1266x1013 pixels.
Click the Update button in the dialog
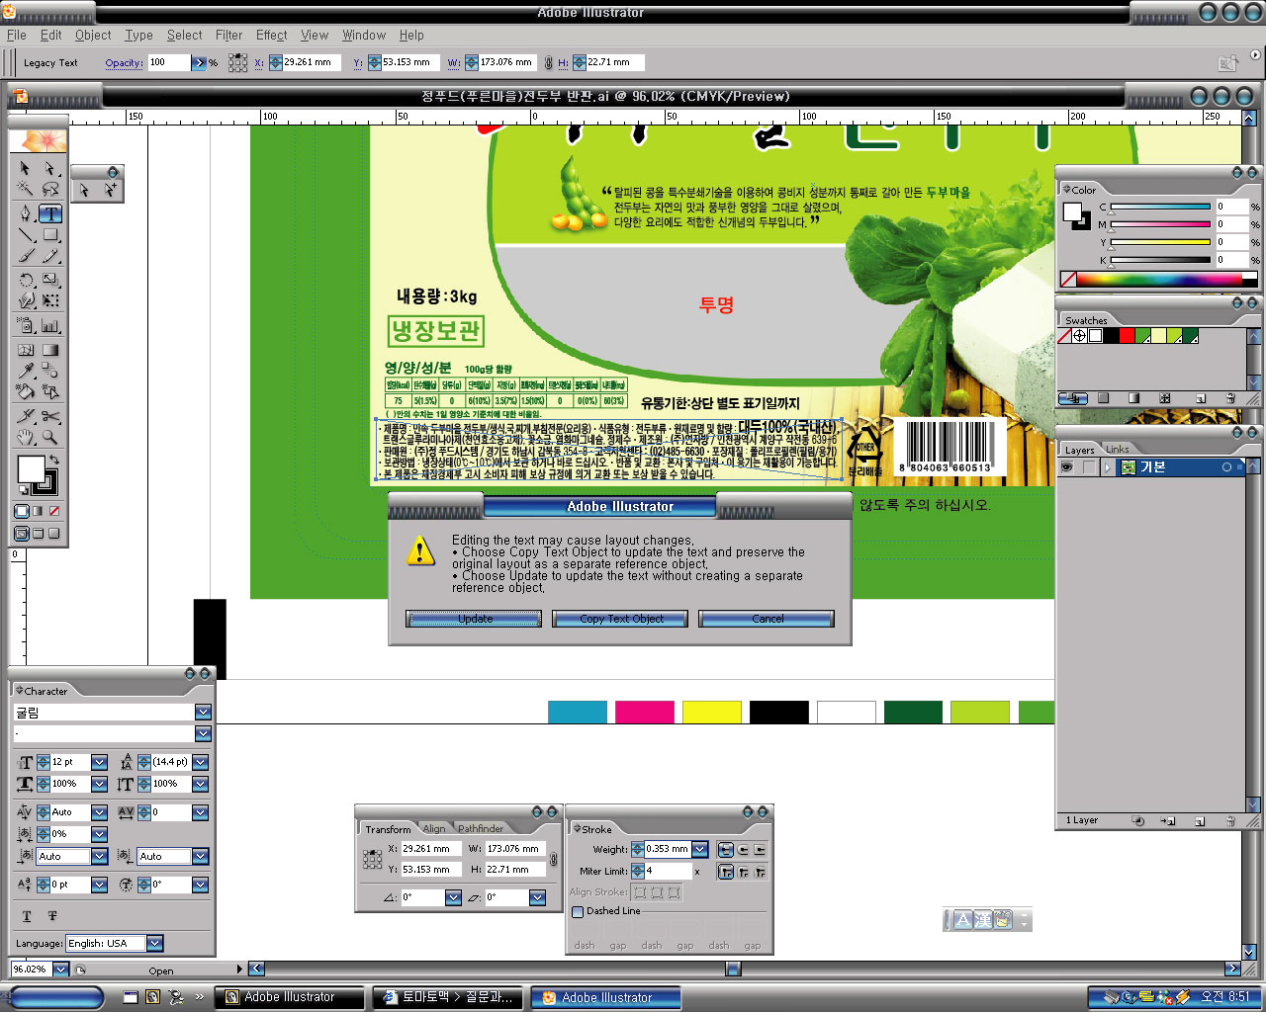pyautogui.click(x=474, y=619)
